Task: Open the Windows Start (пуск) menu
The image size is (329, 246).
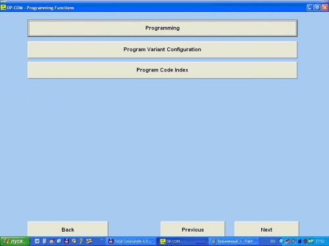Action: 14,241
